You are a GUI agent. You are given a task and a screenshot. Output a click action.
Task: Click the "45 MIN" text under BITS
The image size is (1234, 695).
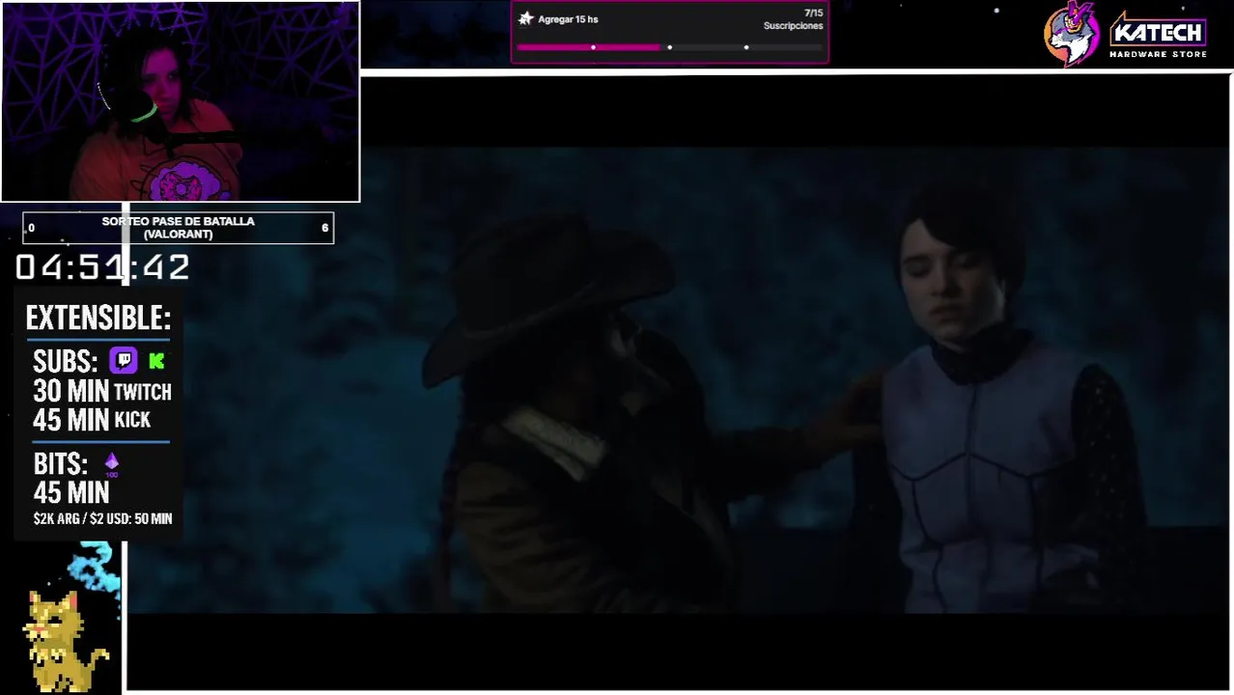click(71, 493)
